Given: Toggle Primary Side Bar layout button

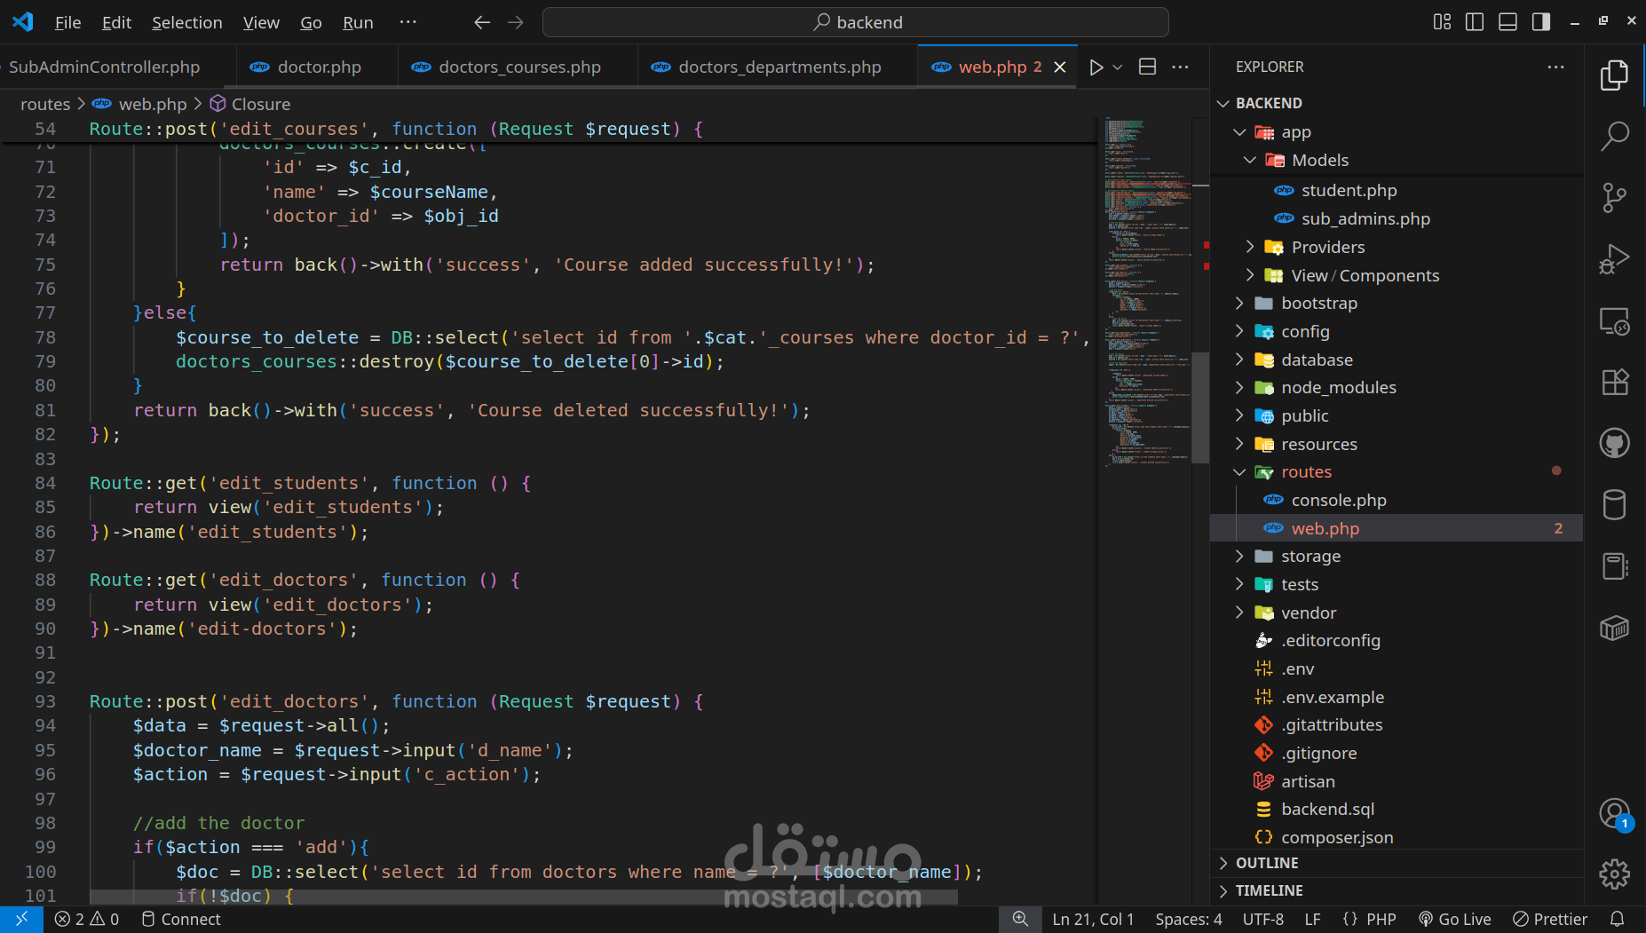Looking at the screenshot, I should coord(1475,22).
